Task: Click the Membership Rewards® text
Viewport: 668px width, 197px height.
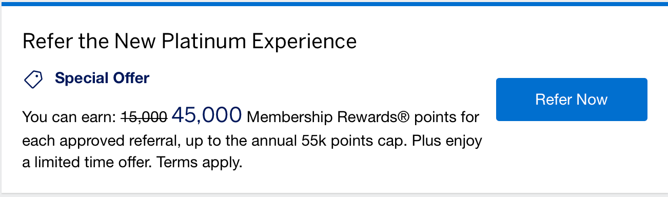Action: tap(328, 117)
